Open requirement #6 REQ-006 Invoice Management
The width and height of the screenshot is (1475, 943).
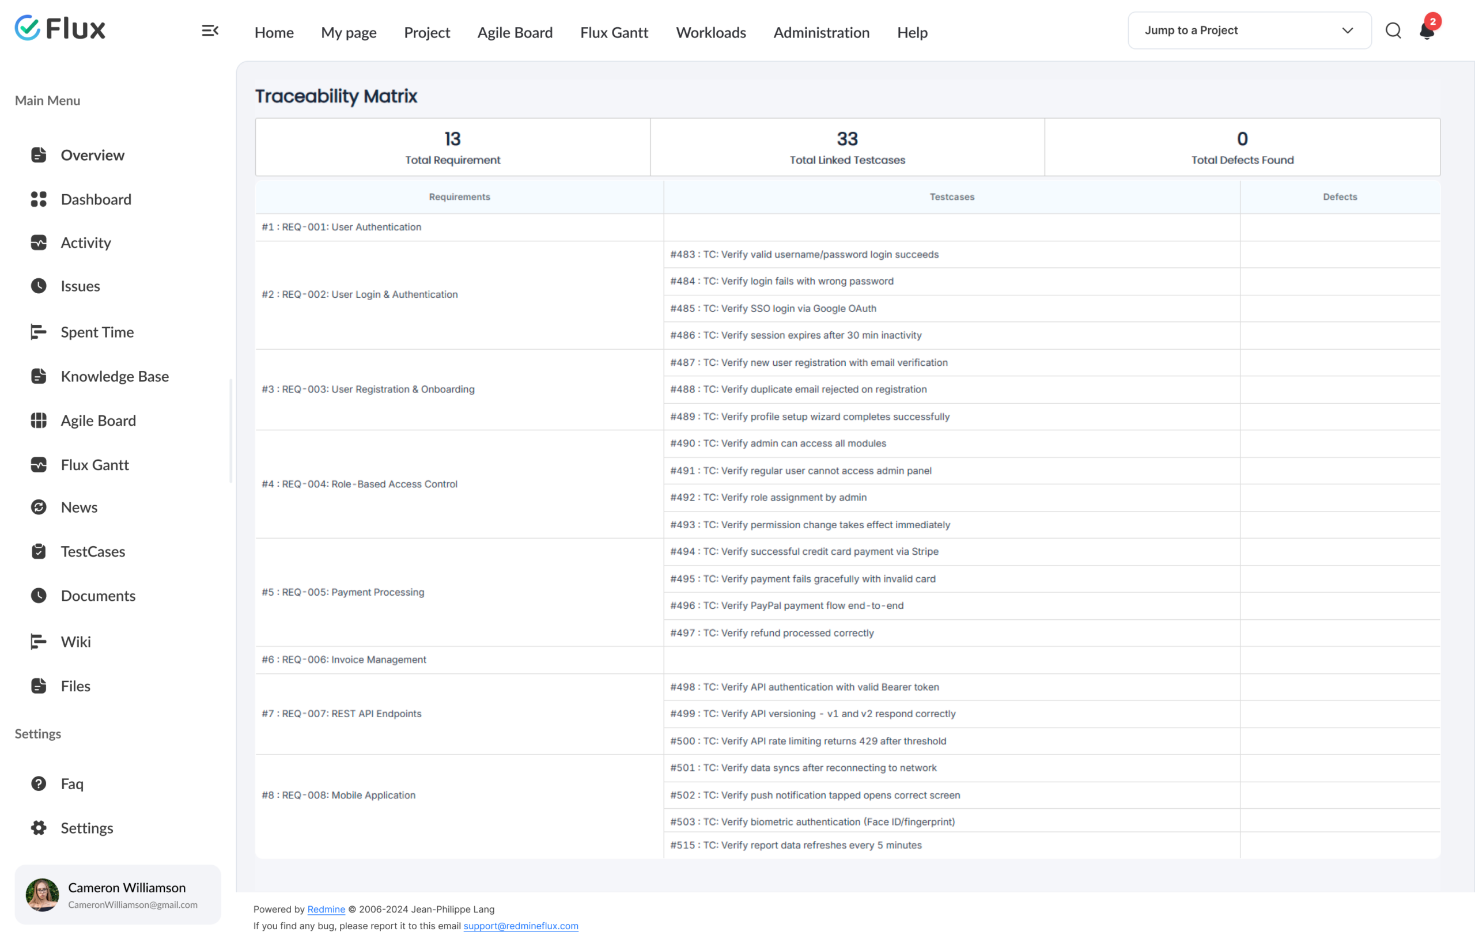click(343, 659)
